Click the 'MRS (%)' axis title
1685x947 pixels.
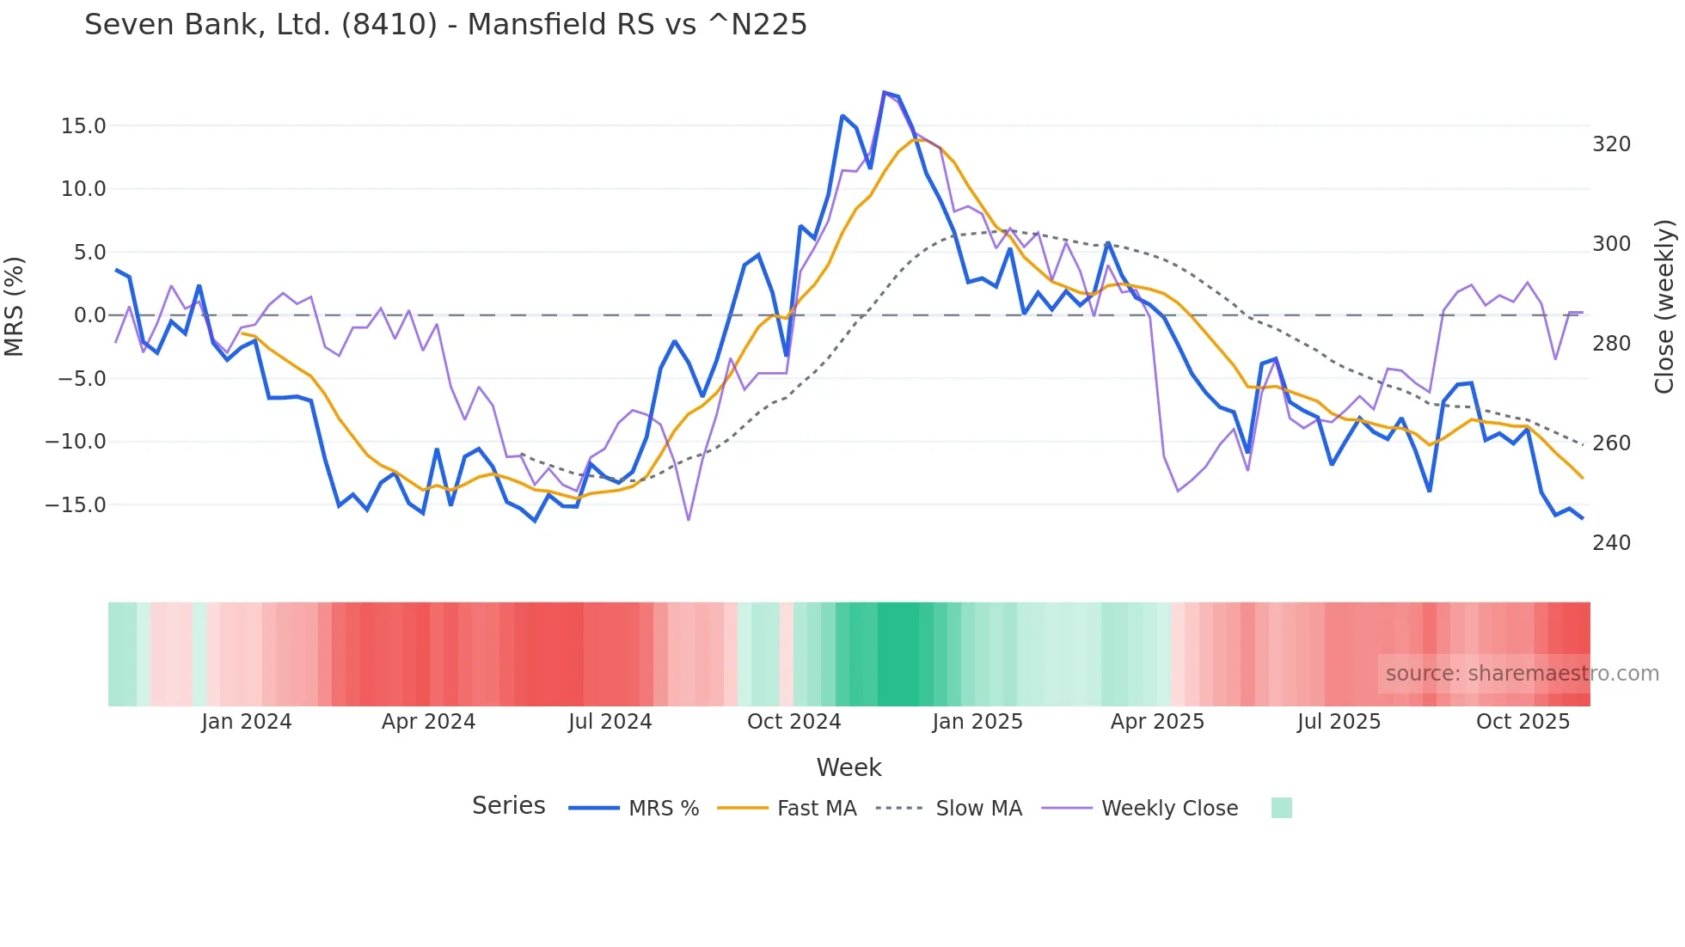14,306
